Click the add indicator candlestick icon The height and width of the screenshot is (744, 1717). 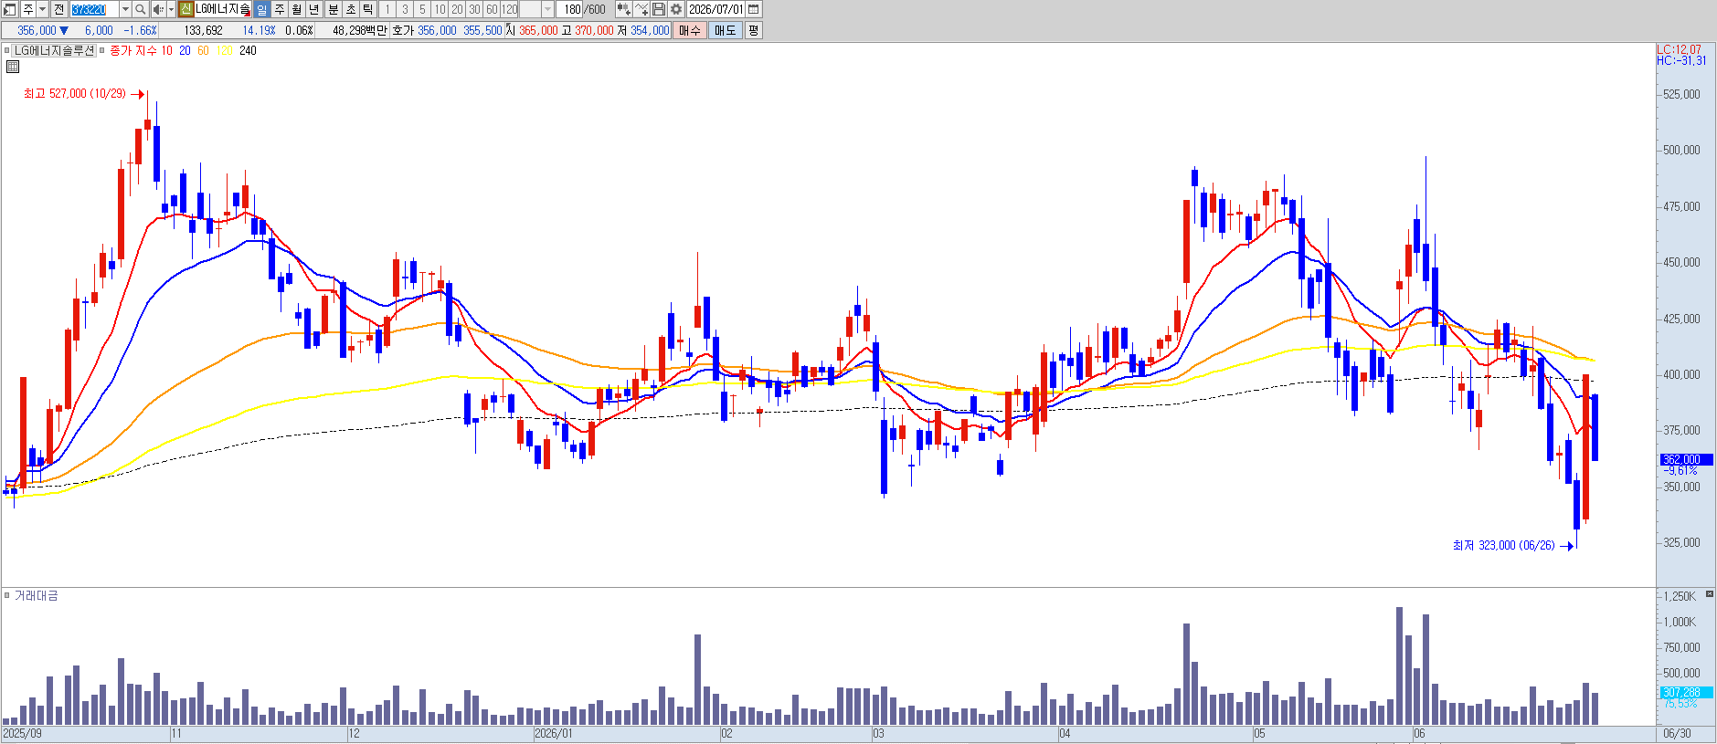coord(623,9)
